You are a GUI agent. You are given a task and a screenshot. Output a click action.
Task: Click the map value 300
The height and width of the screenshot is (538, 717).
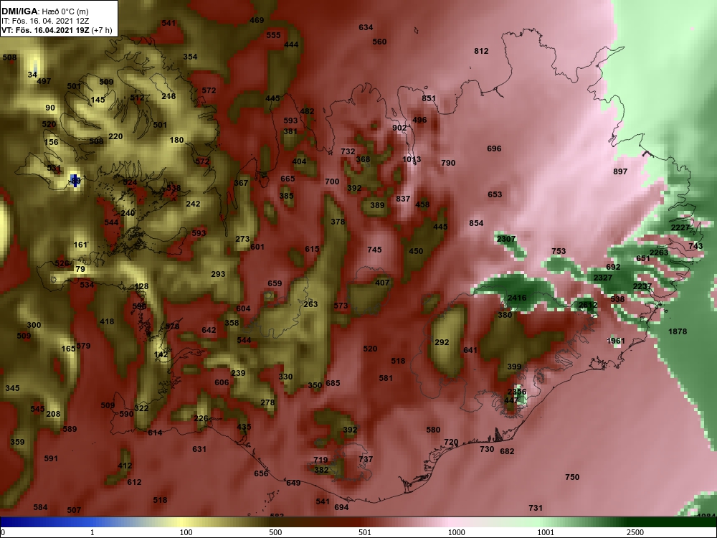34,325
